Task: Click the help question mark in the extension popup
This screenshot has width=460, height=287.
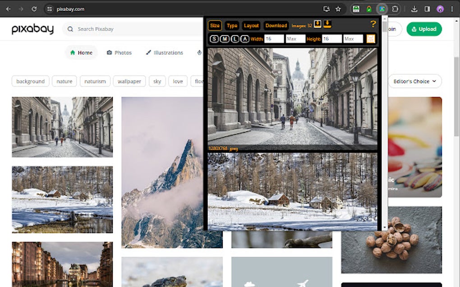Action: (373, 25)
